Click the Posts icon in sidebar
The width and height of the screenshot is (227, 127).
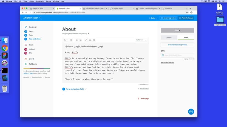tap(26, 35)
